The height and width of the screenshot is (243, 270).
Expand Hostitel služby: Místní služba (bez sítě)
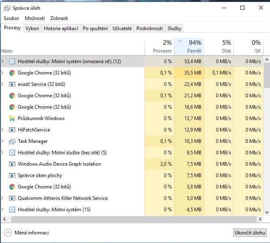tap(3, 153)
